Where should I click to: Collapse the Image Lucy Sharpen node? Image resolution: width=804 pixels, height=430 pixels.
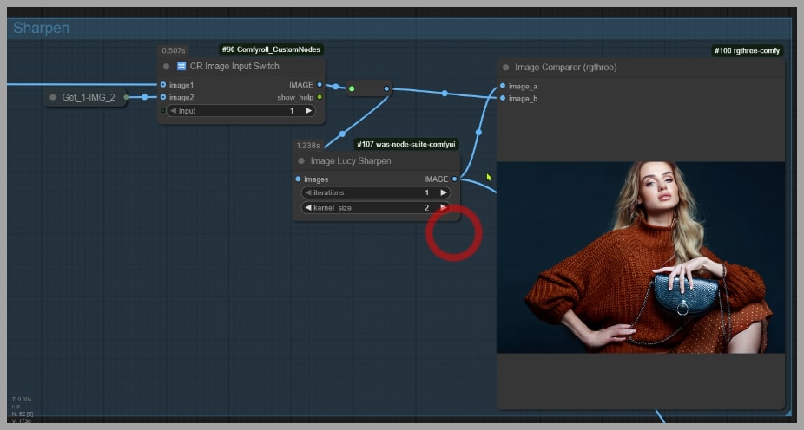(x=301, y=161)
